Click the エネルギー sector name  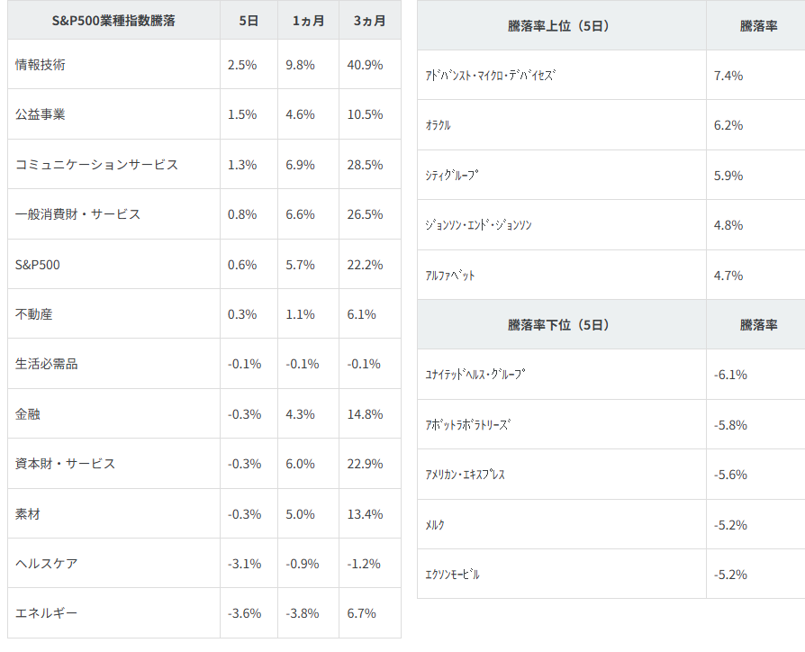click(47, 613)
